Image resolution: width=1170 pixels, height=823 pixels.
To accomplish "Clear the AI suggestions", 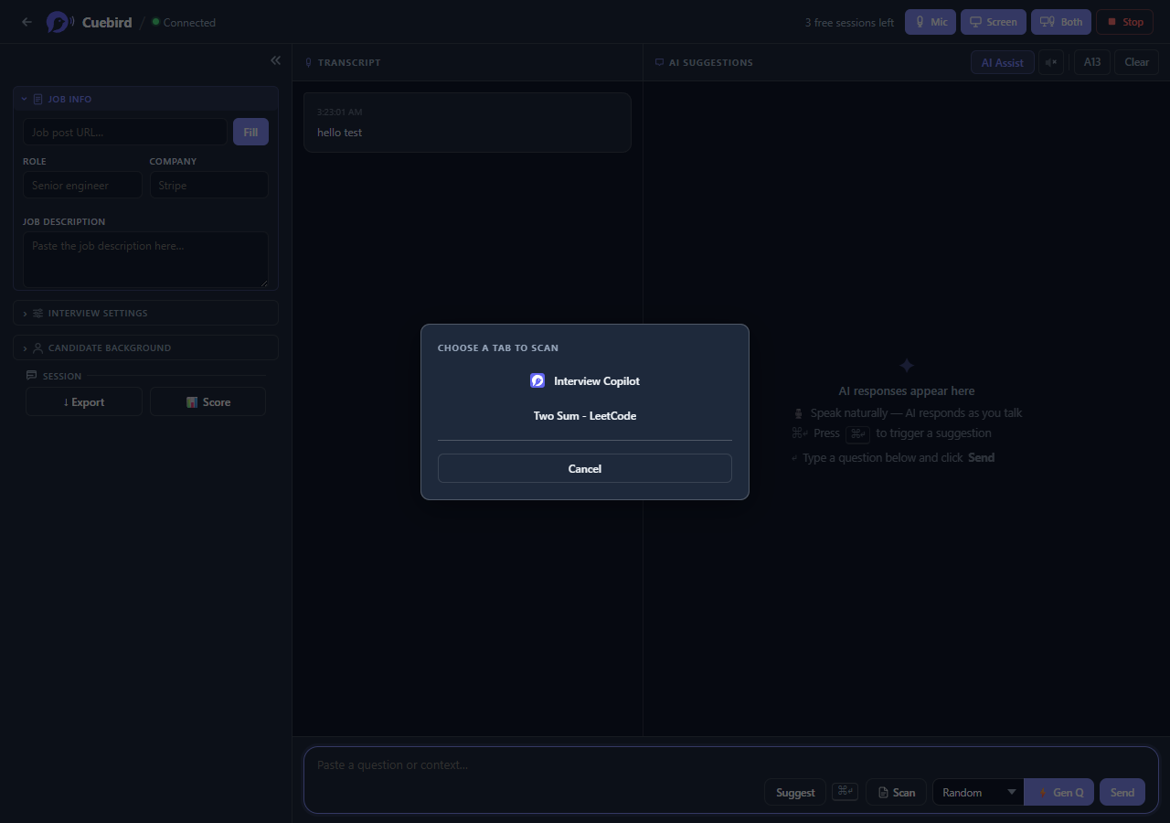I will tap(1136, 62).
